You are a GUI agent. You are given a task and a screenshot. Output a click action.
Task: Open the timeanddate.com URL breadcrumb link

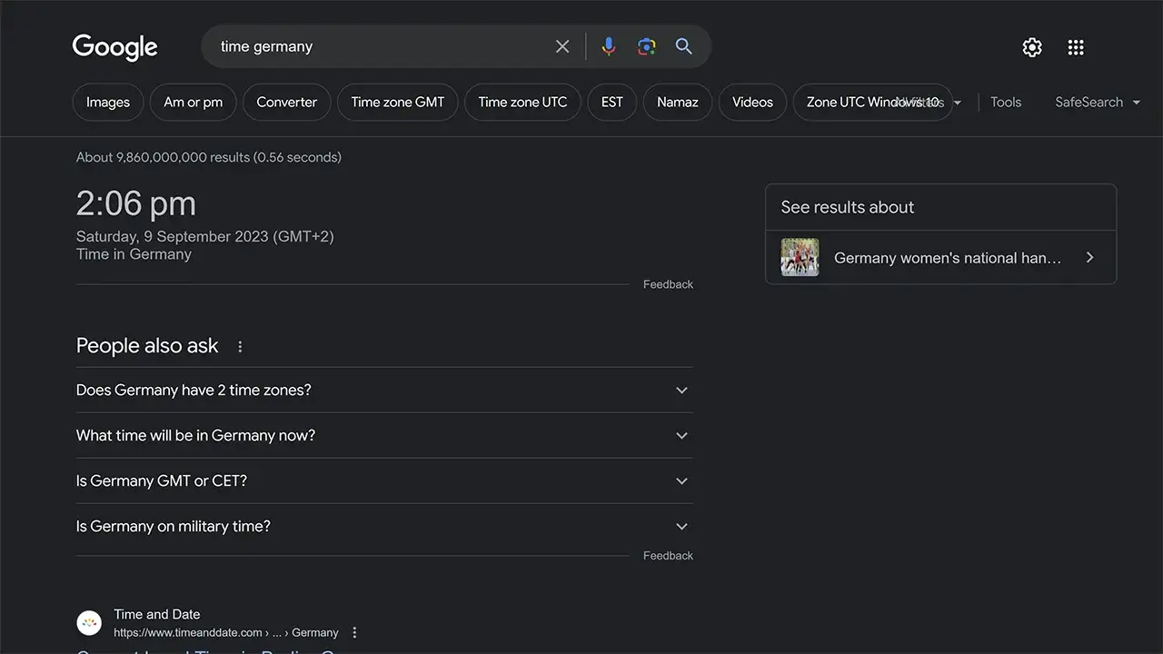pos(226,633)
